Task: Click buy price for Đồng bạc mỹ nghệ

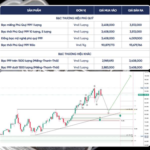Action: coord(108,38)
